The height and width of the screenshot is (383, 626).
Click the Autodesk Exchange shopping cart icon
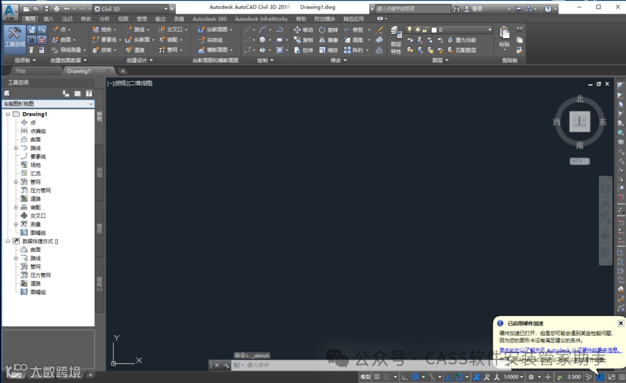coord(518,9)
